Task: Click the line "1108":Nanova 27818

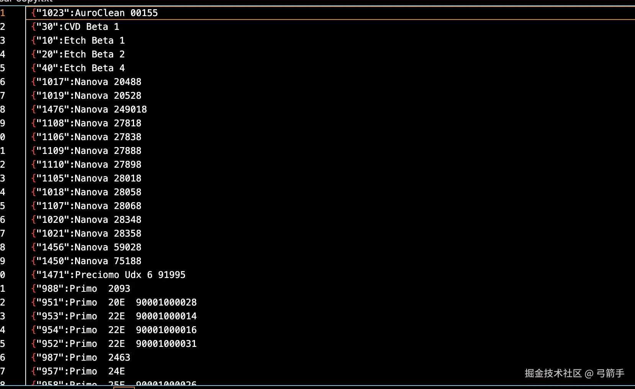Action: tap(87, 123)
